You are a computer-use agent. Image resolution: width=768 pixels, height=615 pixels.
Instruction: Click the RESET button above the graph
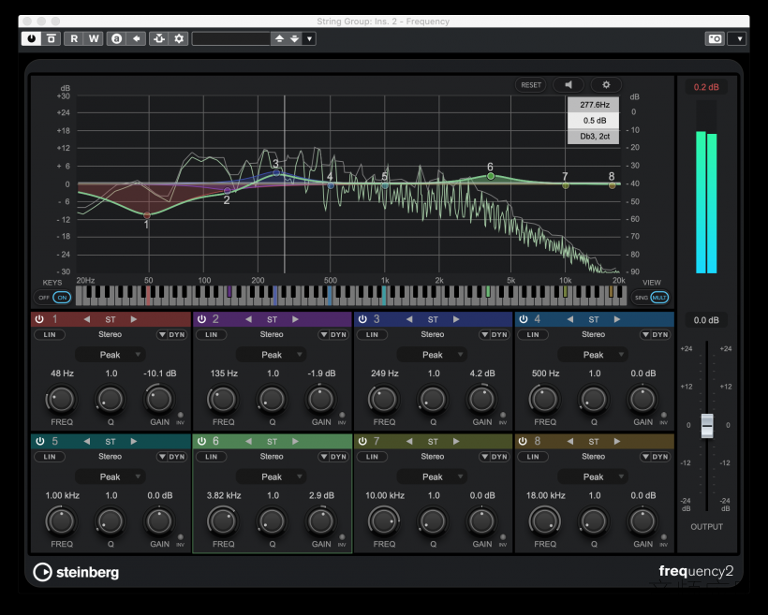(x=531, y=84)
